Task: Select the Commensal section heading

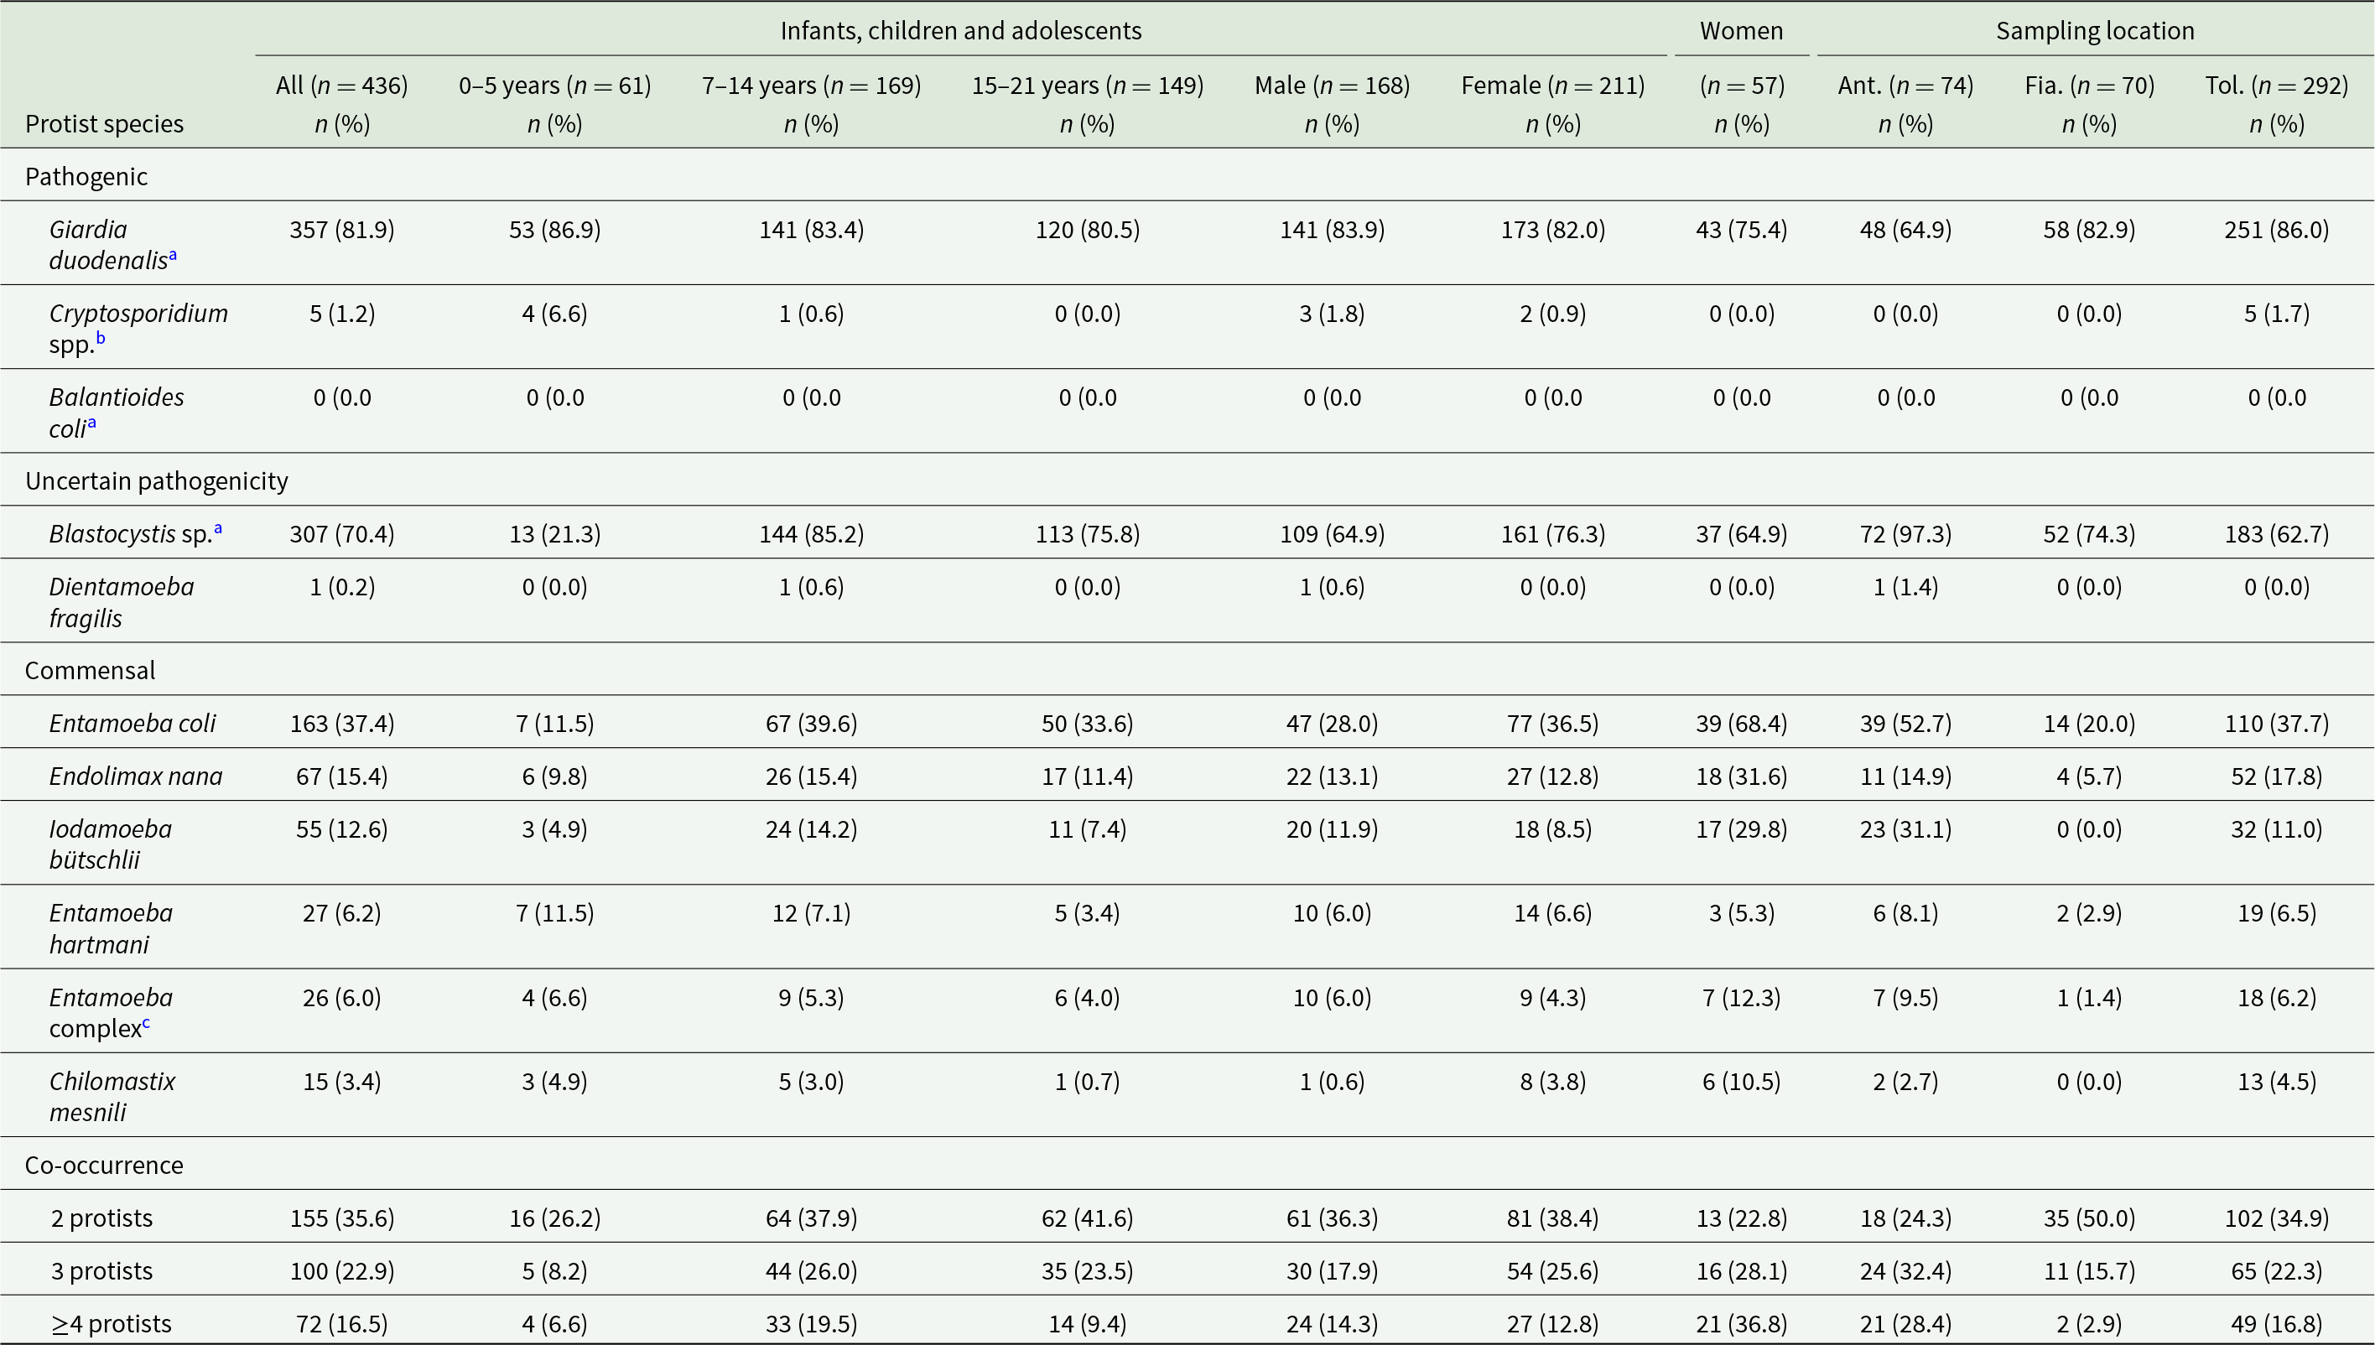Action: point(90,670)
